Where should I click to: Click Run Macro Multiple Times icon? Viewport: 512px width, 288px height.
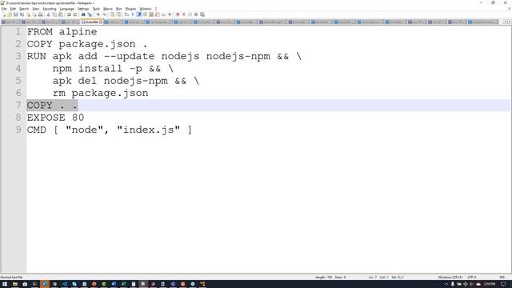(196, 14)
